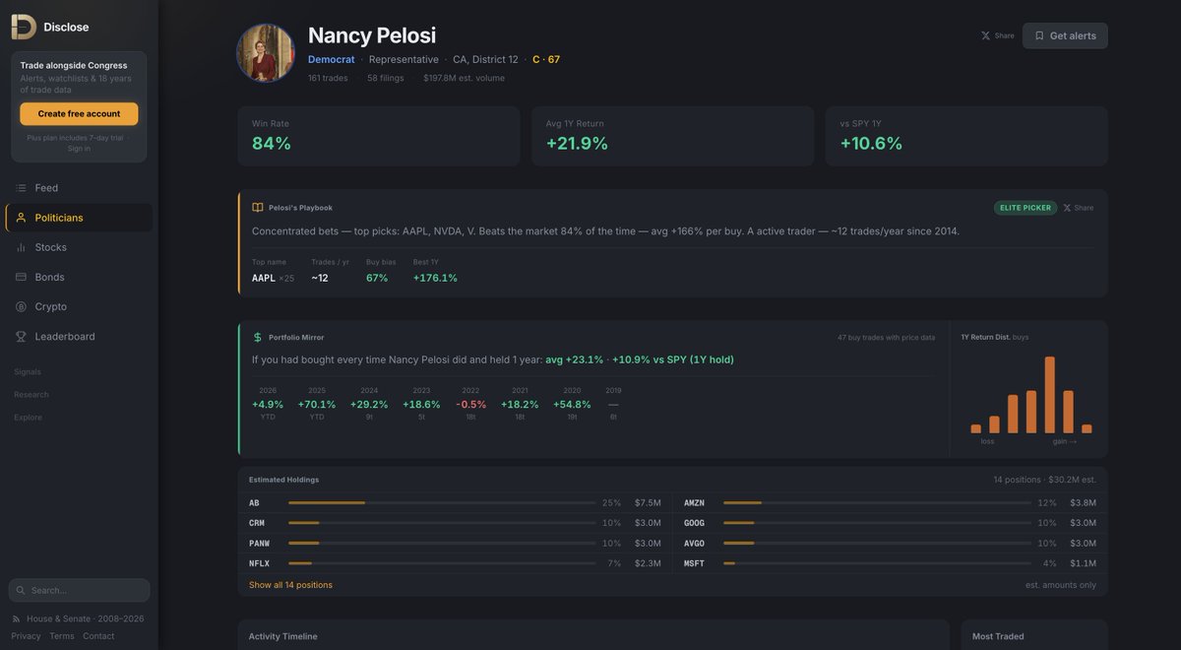Screen dimensions: 1181x650
Task: Click Avg 1Y Return +21.9% value
Action: click(x=577, y=144)
